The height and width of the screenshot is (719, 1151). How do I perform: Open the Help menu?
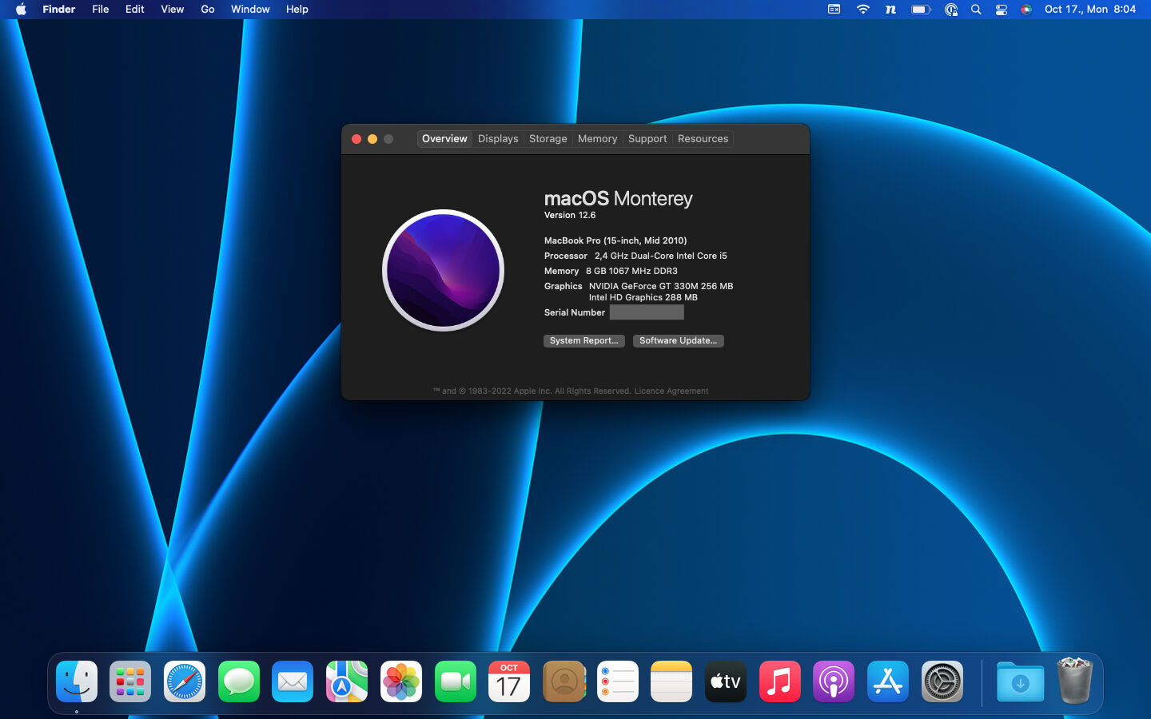(297, 10)
